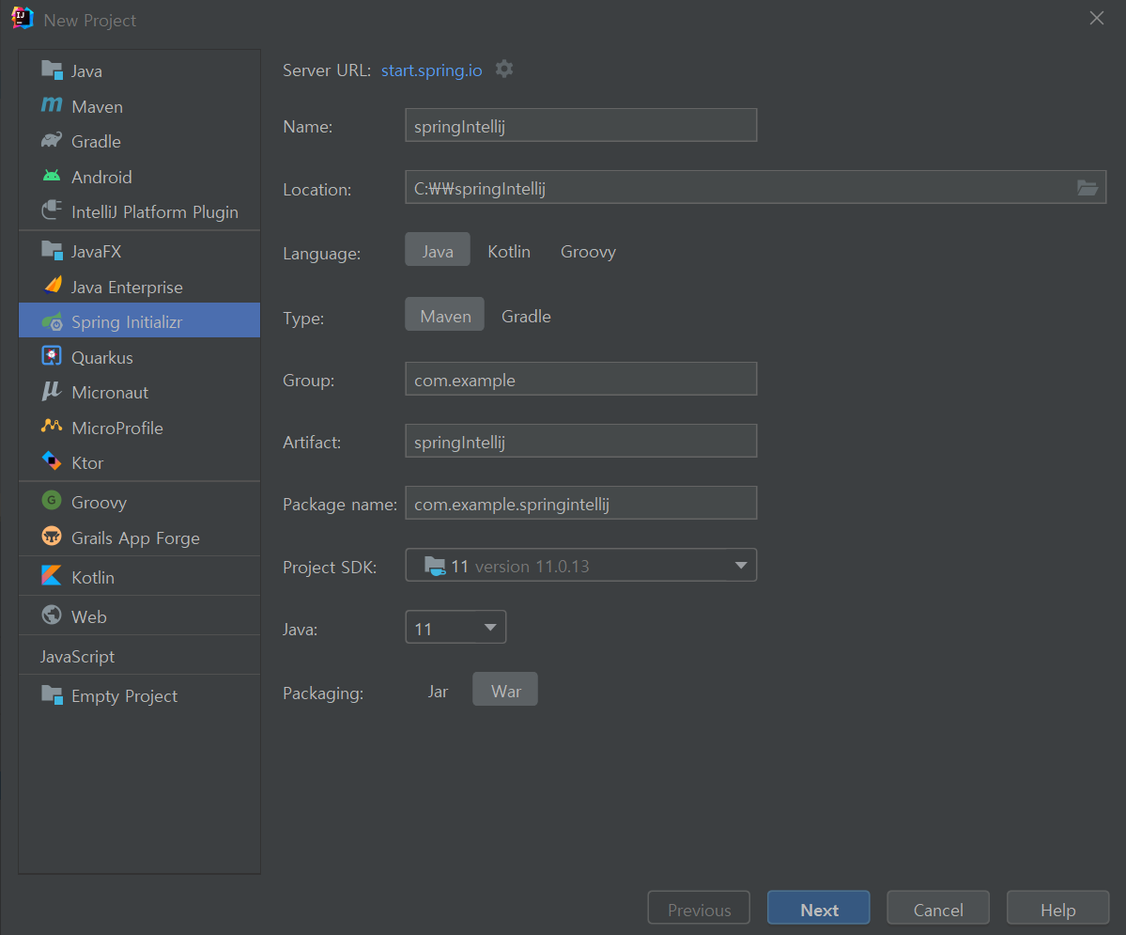1126x935 pixels.
Task: Select Java Enterprise in the sidebar
Action: click(139, 287)
